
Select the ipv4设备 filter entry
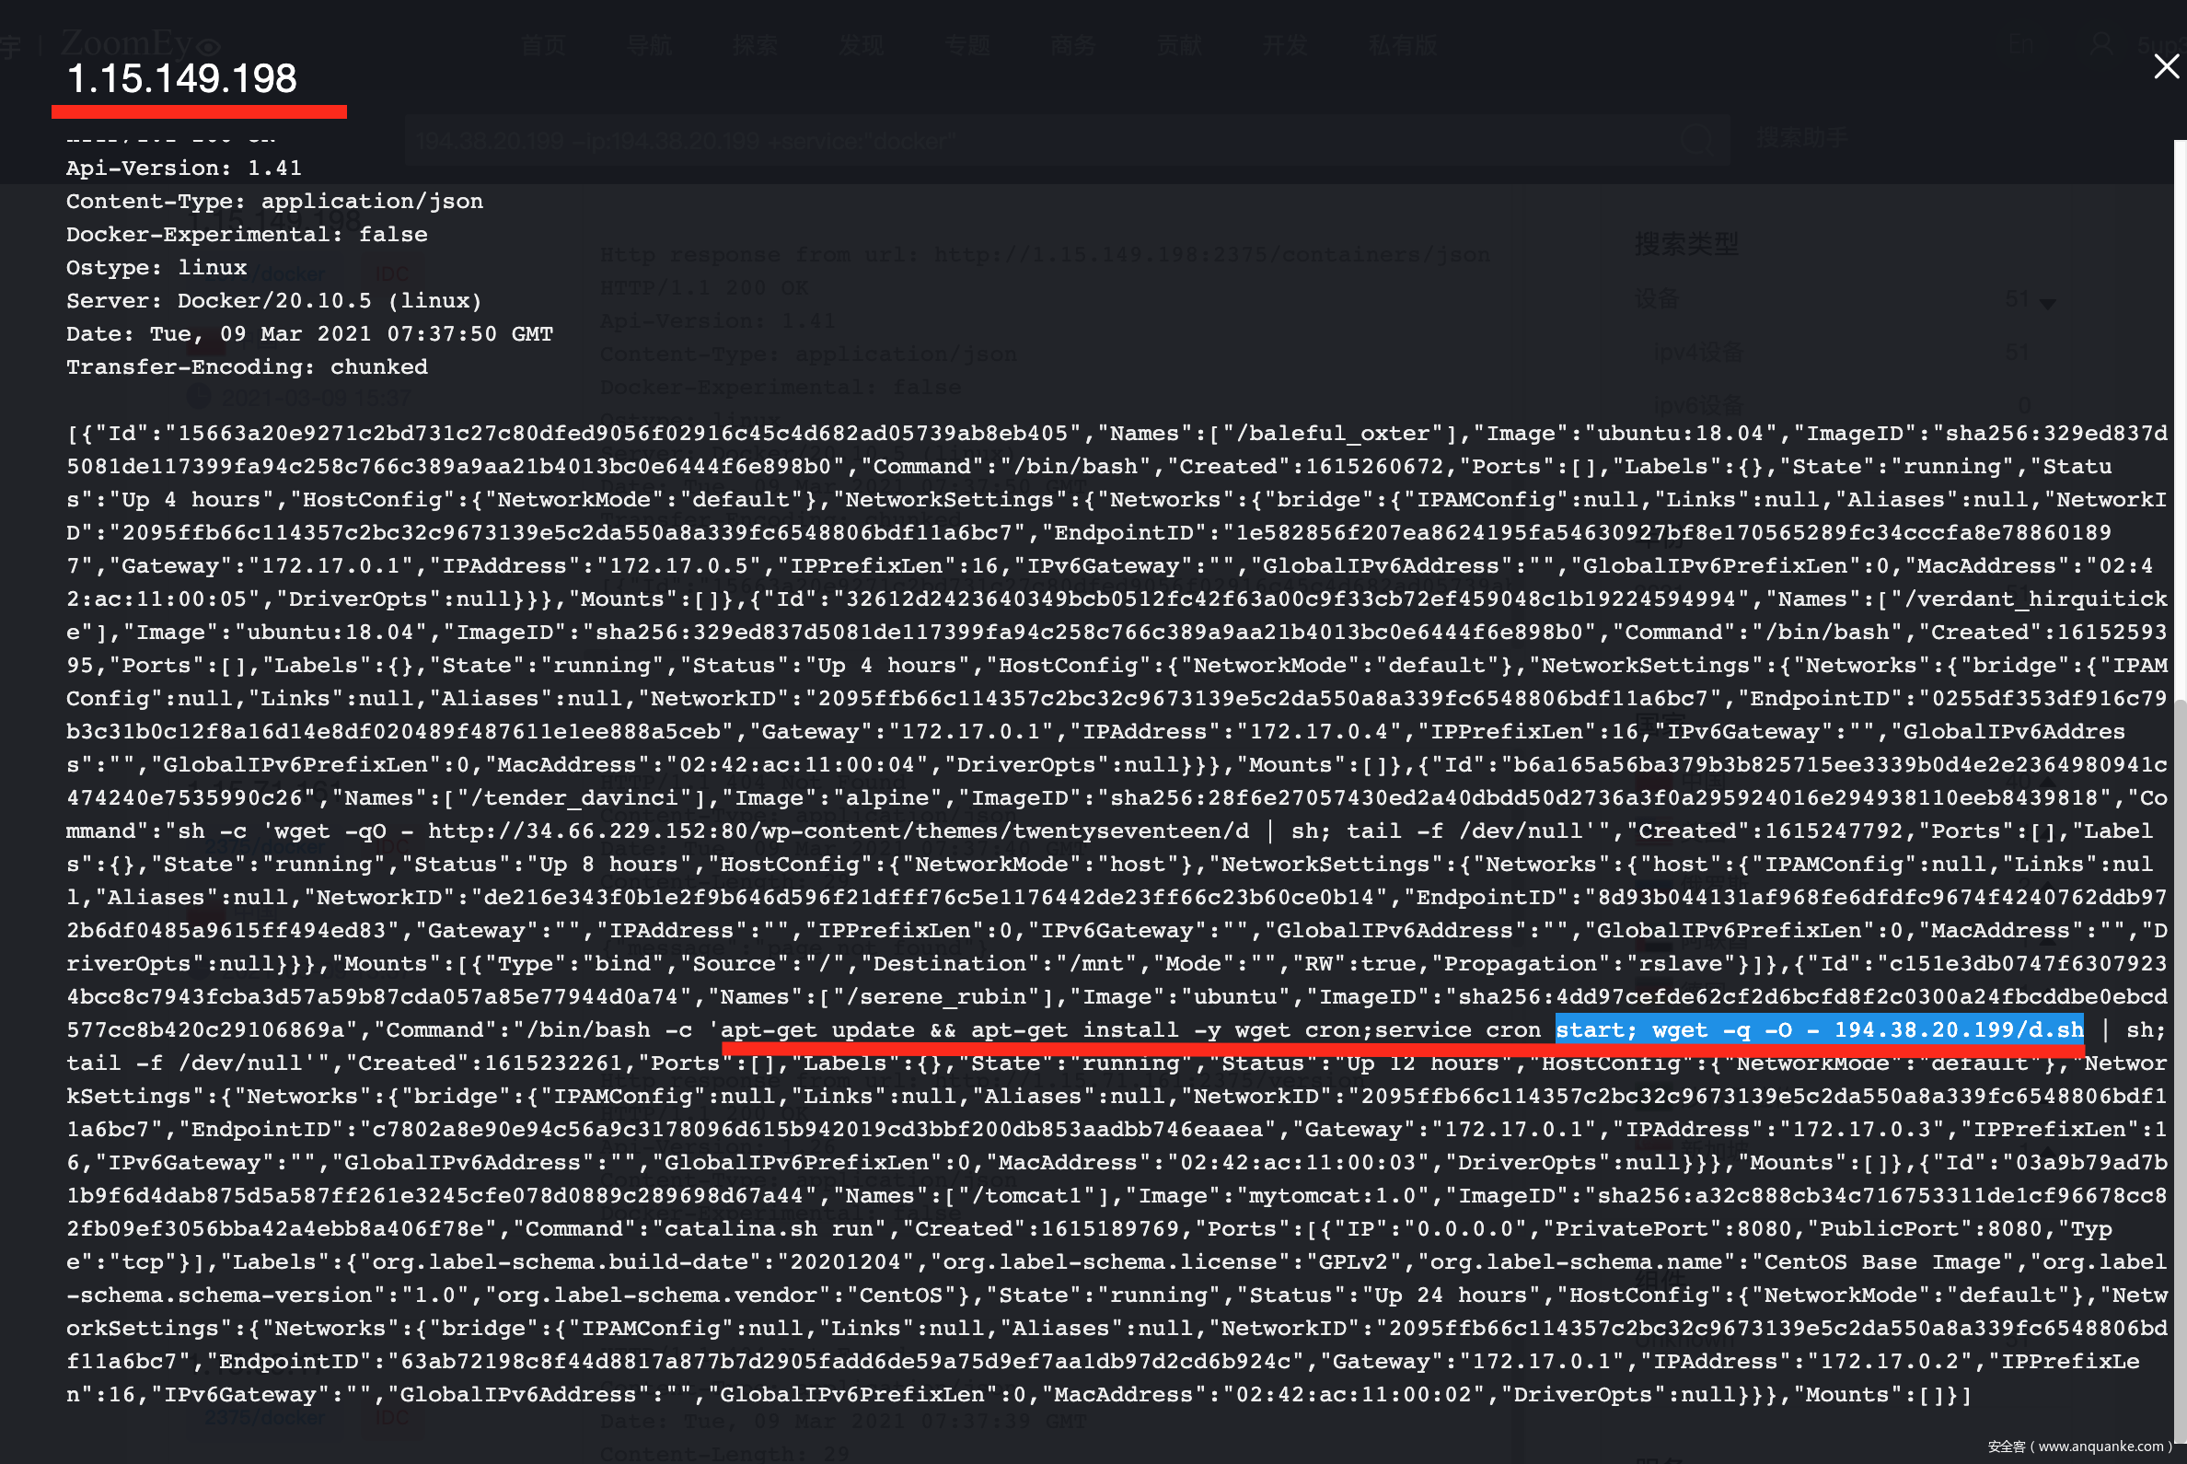(1697, 352)
